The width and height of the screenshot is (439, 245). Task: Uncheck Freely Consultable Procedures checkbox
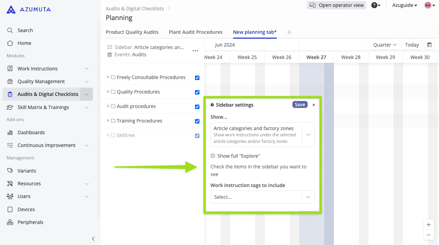pos(197,78)
